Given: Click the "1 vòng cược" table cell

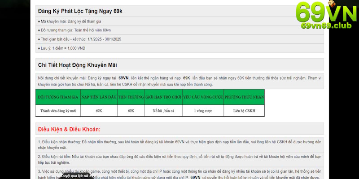Looking at the screenshot, I should click(203, 111).
